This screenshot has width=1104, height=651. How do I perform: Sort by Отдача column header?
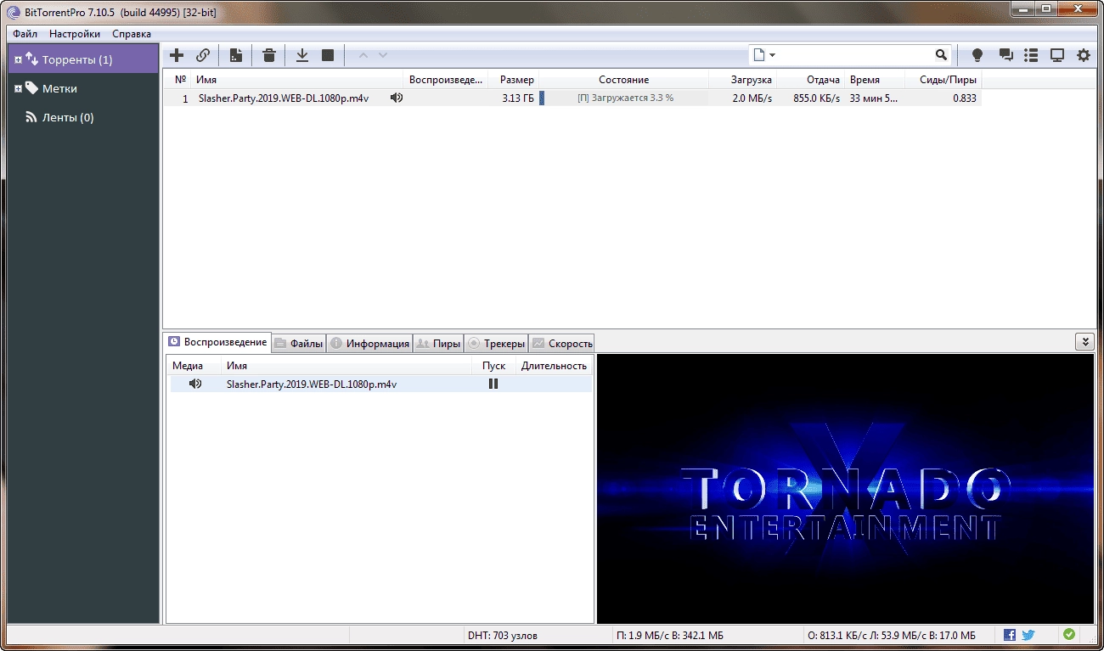[810, 80]
